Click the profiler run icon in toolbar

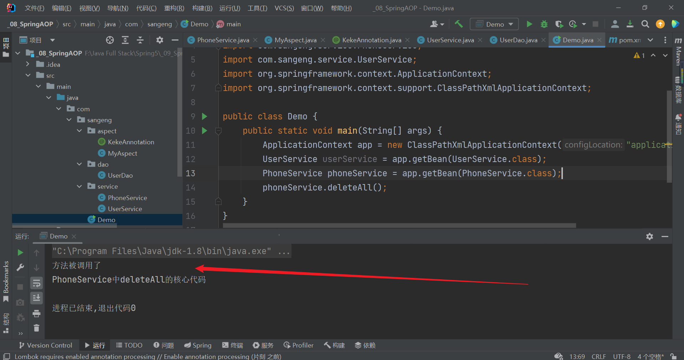pos(573,24)
